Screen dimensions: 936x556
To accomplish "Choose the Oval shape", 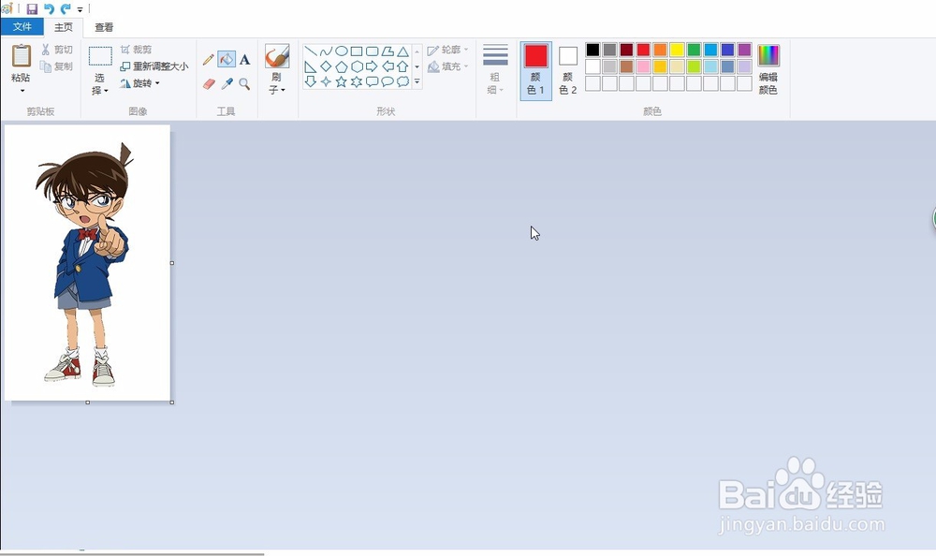I will point(342,51).
